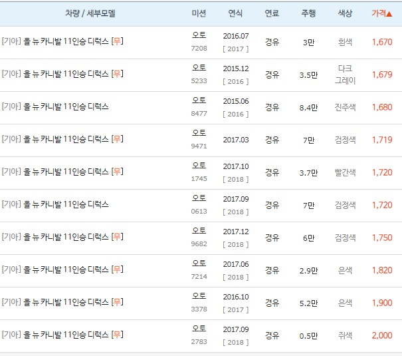Click the 진주색 color cell

coord(345,107)
